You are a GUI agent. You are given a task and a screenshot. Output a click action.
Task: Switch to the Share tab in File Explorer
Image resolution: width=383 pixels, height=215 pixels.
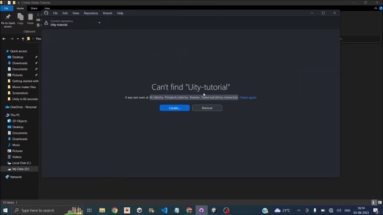[34, 8]
